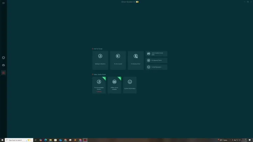
Task: Click the clock in the system tray
Action: coord(244,140)
